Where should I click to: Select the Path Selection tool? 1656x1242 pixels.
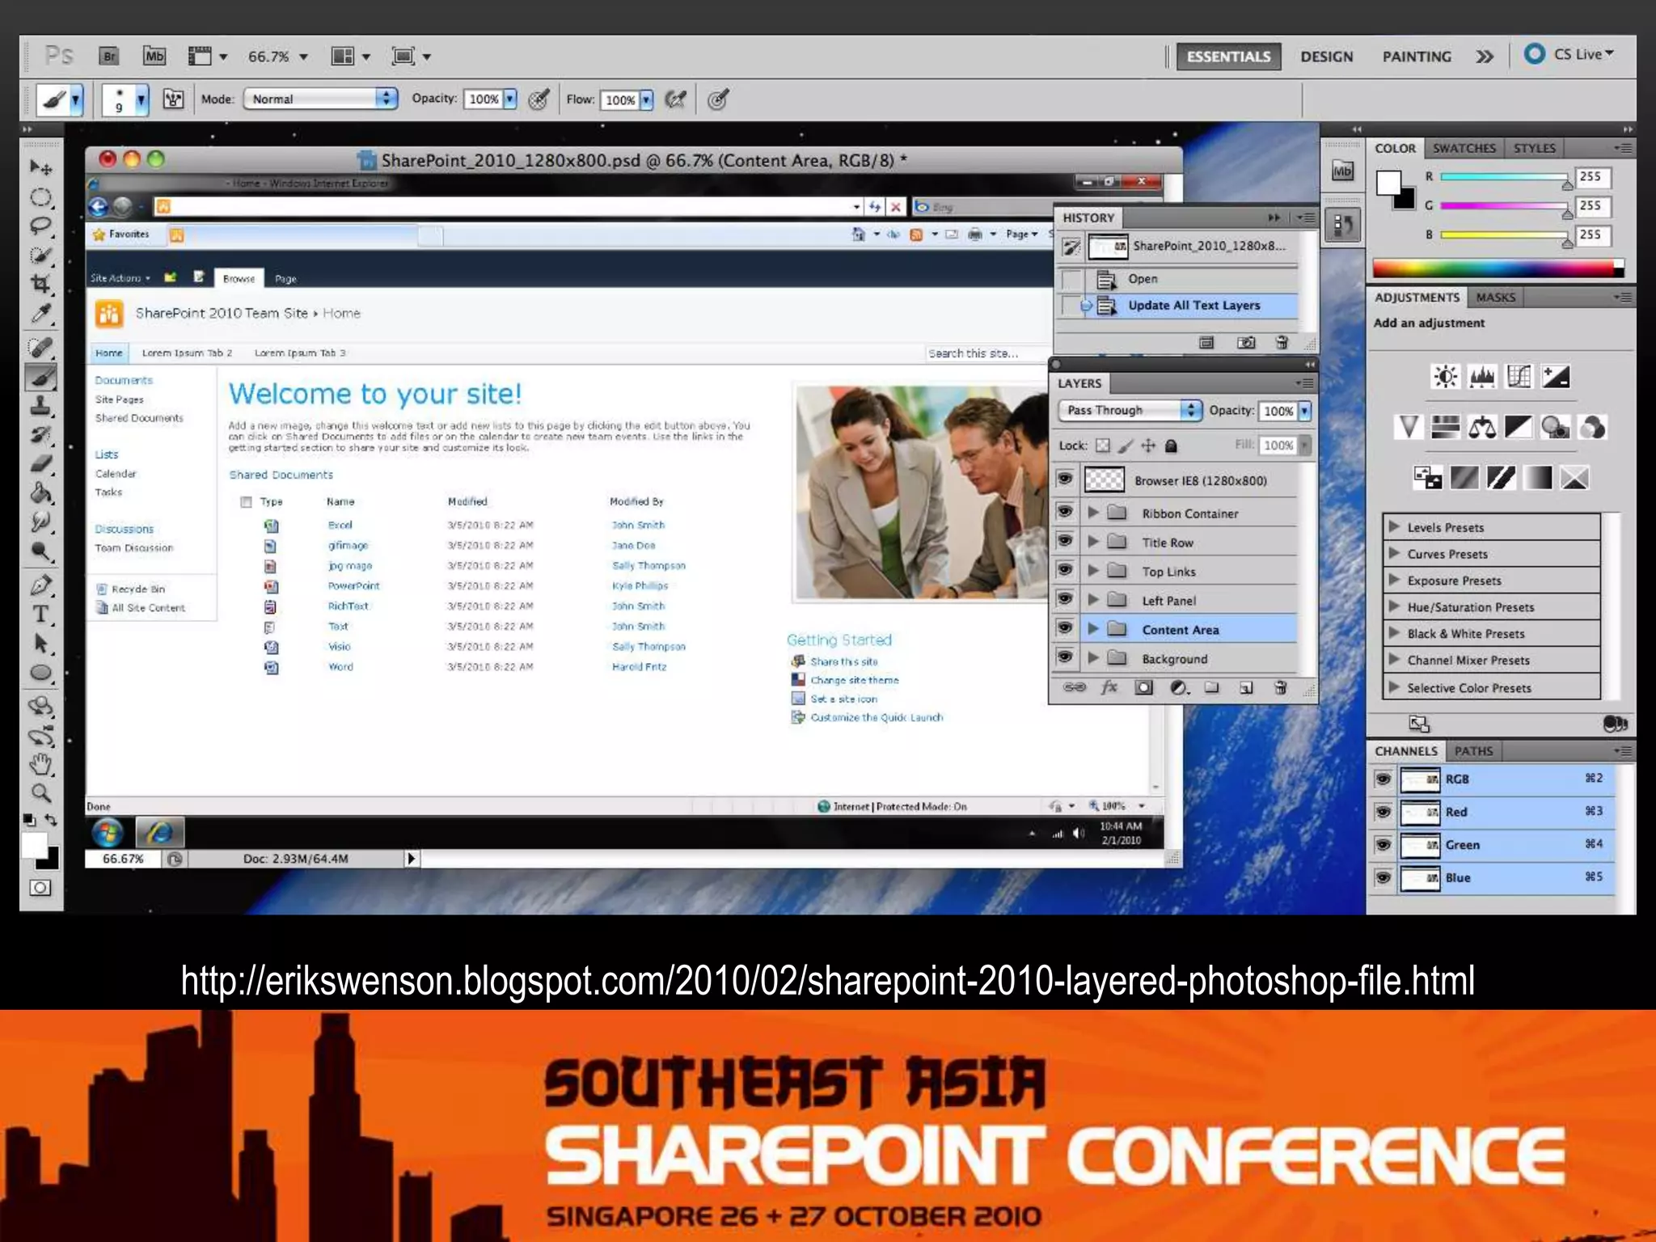coord(40,644)
